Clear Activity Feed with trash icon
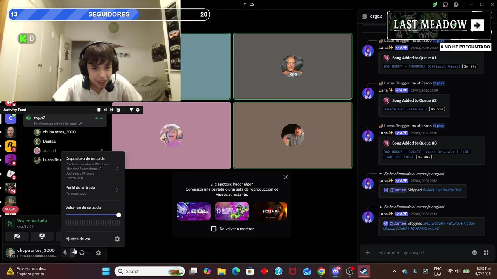497x279 pixels. pyautogui.click(x=118, y=110)
